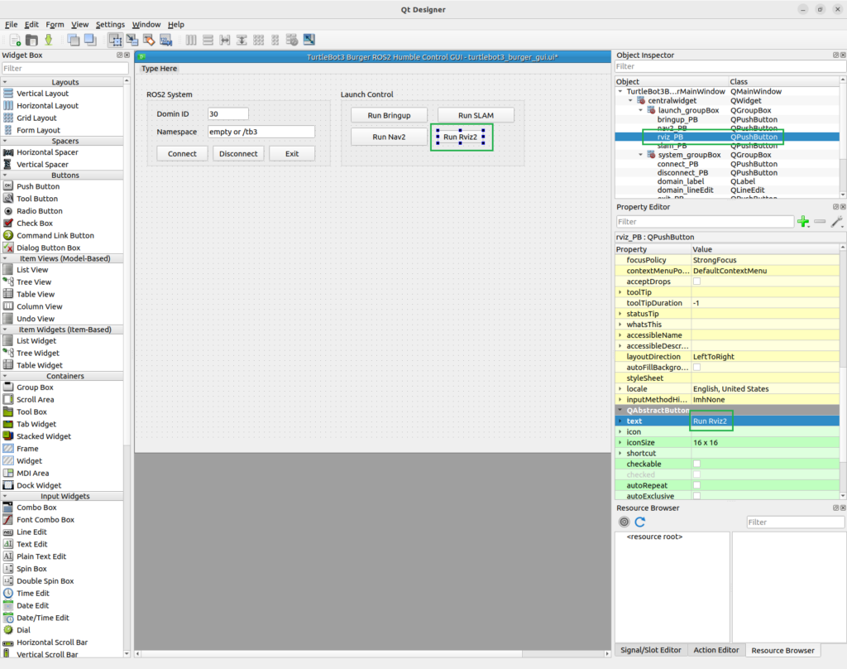Screen dimensions: 847x669
Task: Bring widget to front toolbar icon
Action: tap(90, 40)
